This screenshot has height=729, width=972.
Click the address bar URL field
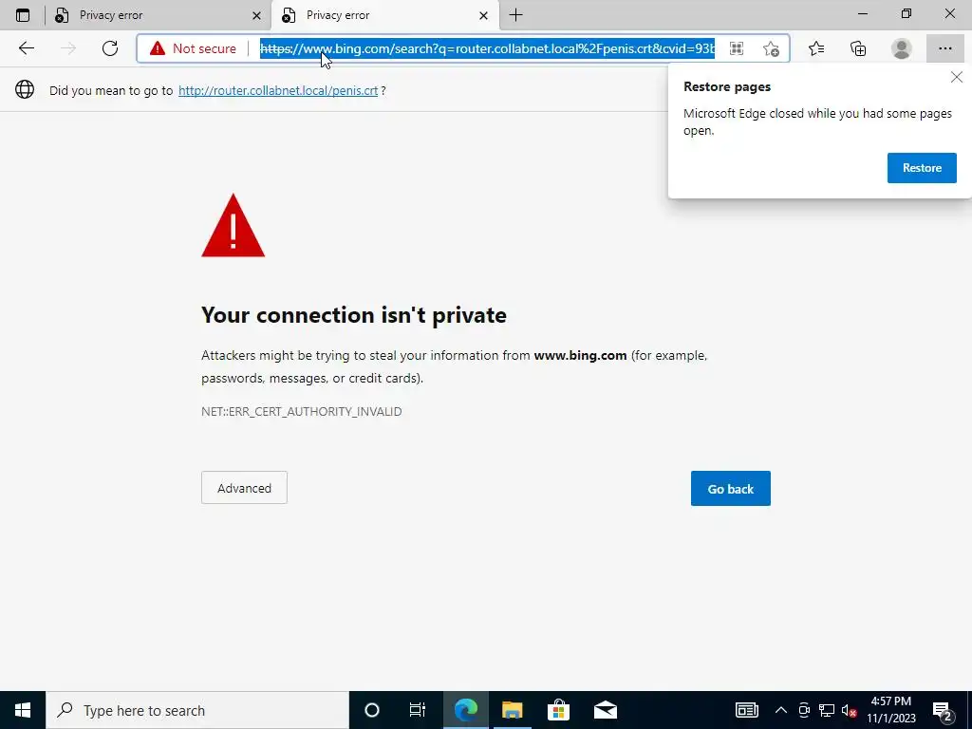pyautogui.click(x=487, y=48)
